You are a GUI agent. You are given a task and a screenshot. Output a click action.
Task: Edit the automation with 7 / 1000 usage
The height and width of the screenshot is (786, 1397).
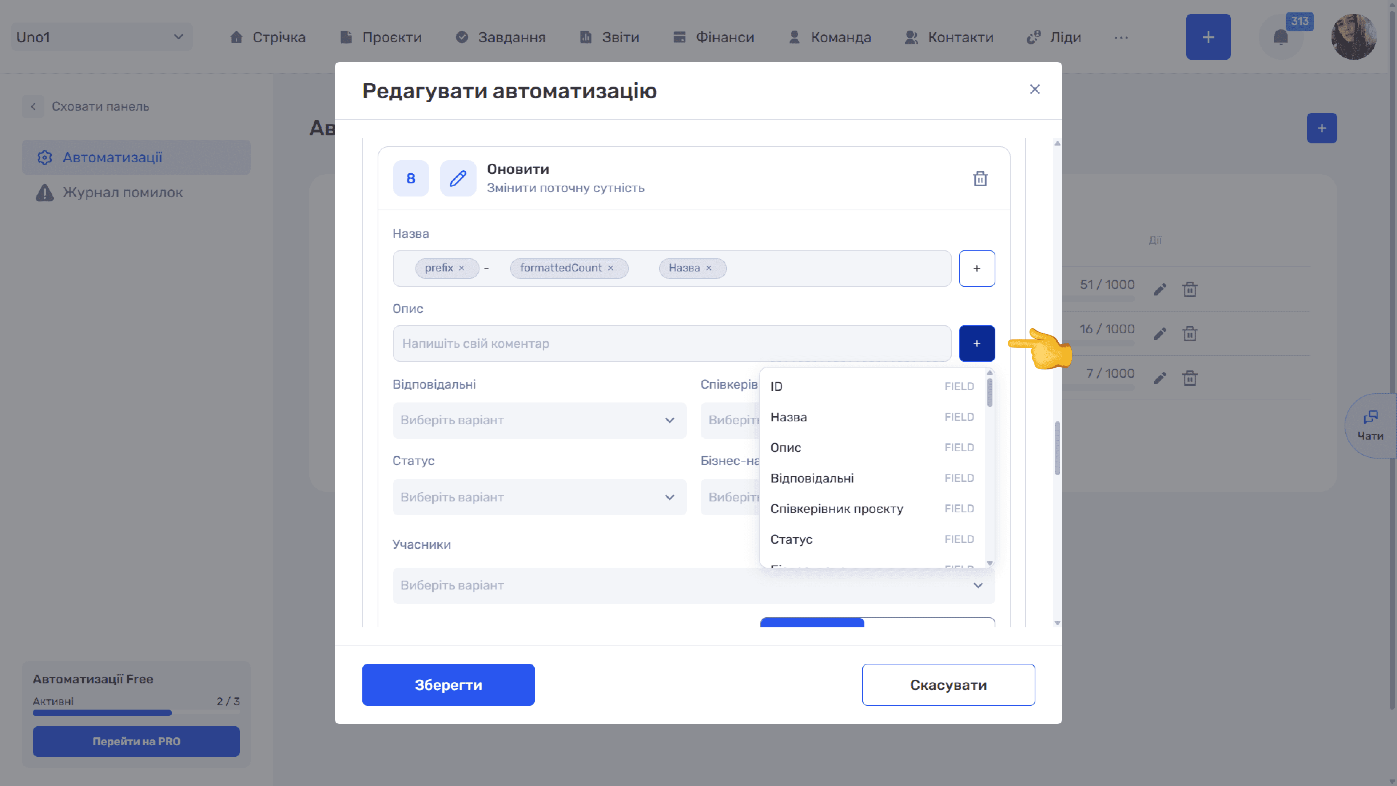point(1160,378)
